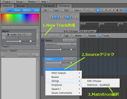Select the text cursor tool
Image resolution: width=127 pixels, height=99 pixels.
click(x=102, y=10)
